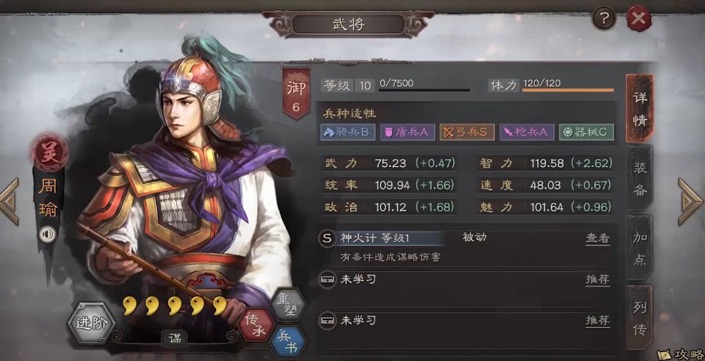
Task: Select the 重塑 hexagon icon
Action: (288, 305)
